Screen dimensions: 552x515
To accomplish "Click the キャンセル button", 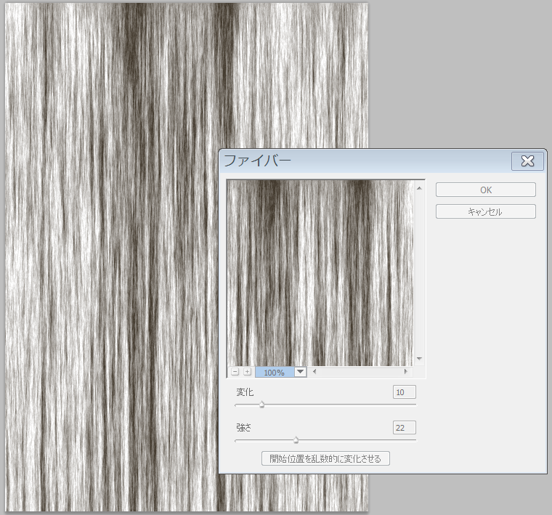I will coord(485,211).
